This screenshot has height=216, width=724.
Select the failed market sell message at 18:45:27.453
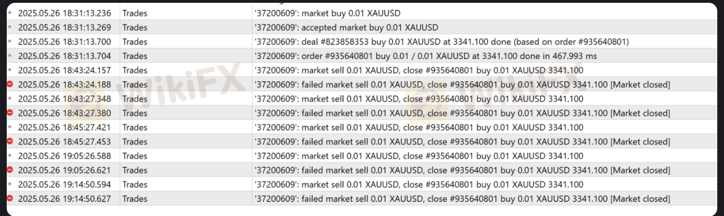(462, 142)
